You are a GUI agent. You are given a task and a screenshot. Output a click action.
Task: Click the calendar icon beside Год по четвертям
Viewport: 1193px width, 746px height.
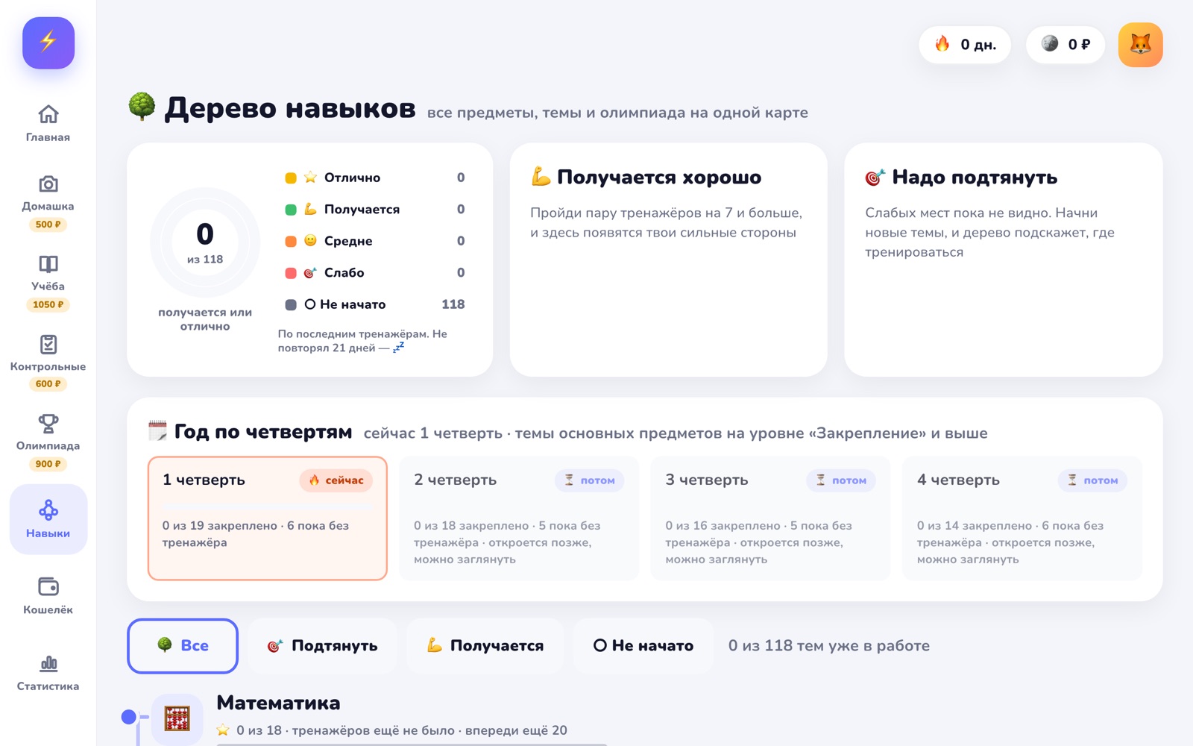point(157,431)
